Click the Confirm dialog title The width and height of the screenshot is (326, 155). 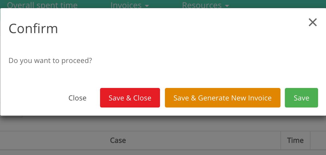tap(33, 29)
